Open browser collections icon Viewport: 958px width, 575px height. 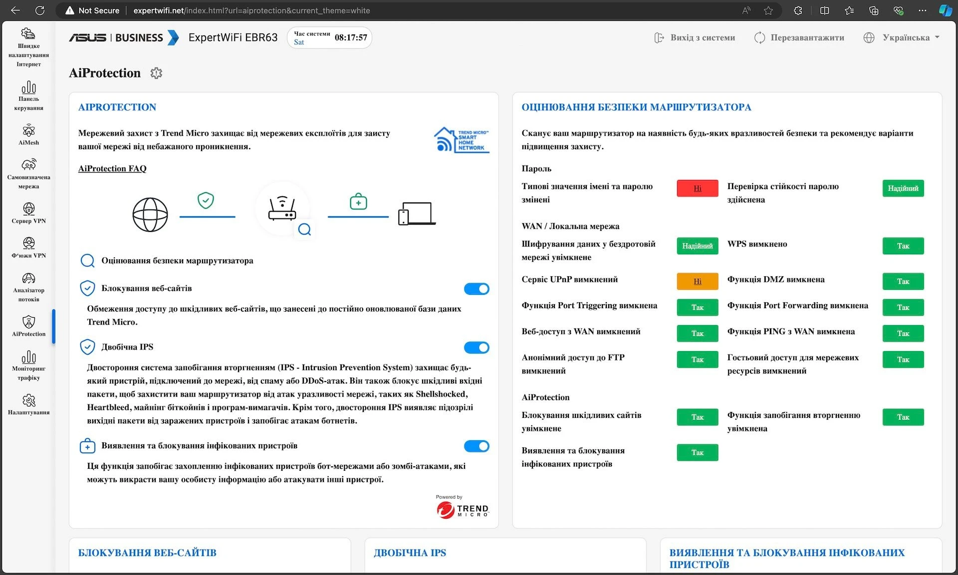874,10
